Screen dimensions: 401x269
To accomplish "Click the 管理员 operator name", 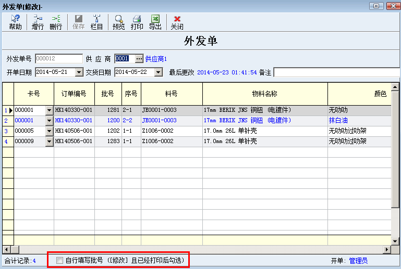I will point(358,261).
